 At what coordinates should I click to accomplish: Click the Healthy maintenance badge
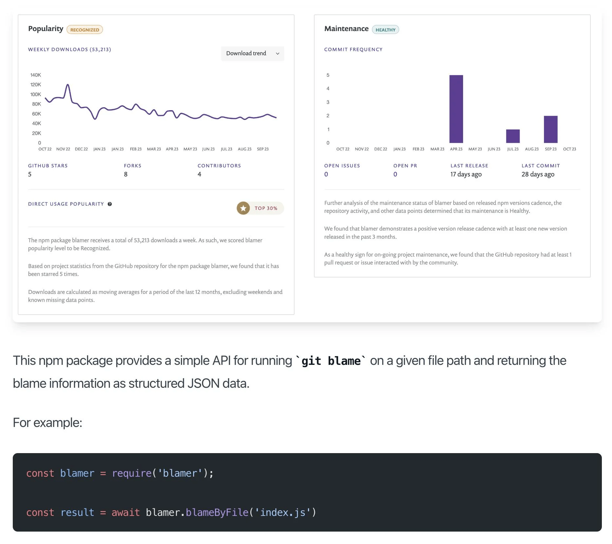click(385, 30)
